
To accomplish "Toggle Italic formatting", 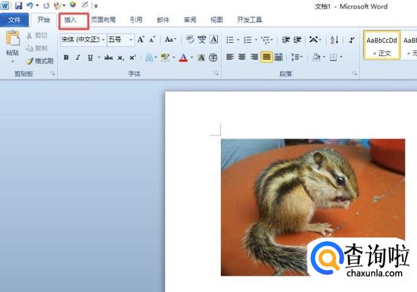I will coord(77,58).
